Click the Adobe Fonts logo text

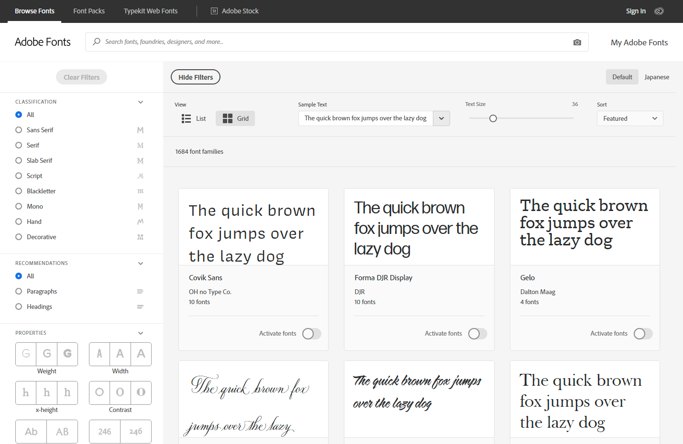(x=43, y=42)
